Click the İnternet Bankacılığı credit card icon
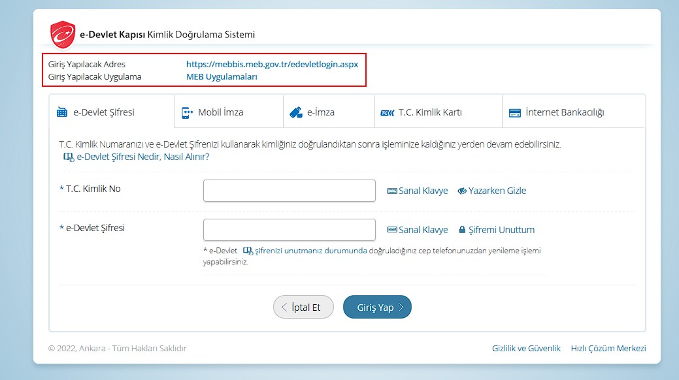This screenshot has height=380, width=679. 514,112
